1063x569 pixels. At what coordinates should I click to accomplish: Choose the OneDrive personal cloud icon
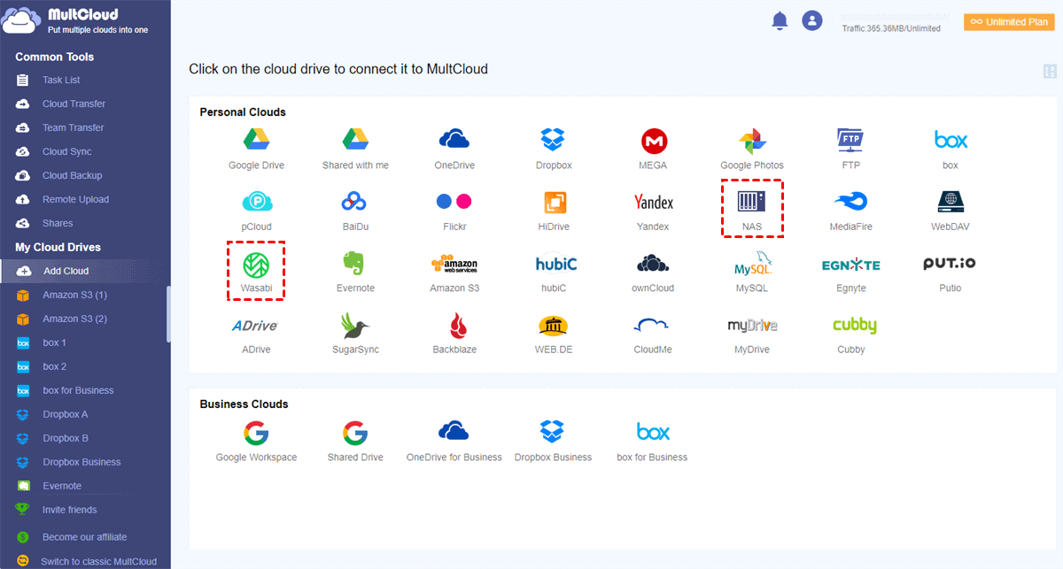pos(454,140)
